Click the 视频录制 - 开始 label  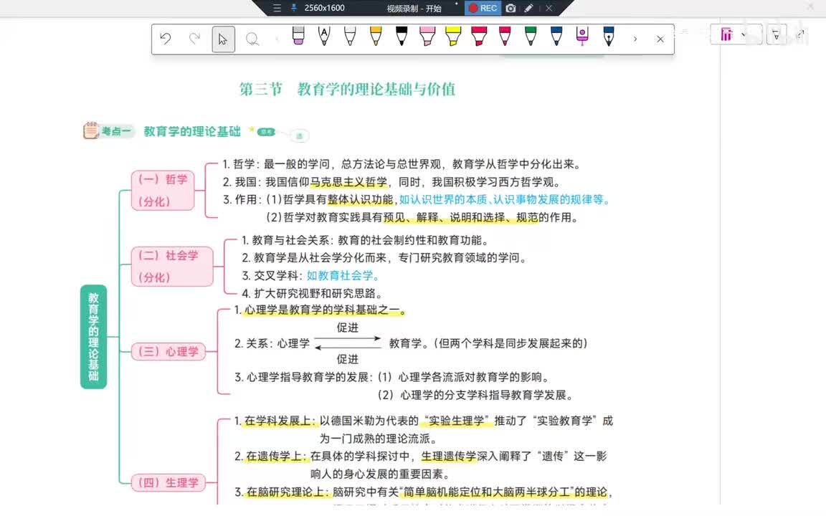click(414, 9)
